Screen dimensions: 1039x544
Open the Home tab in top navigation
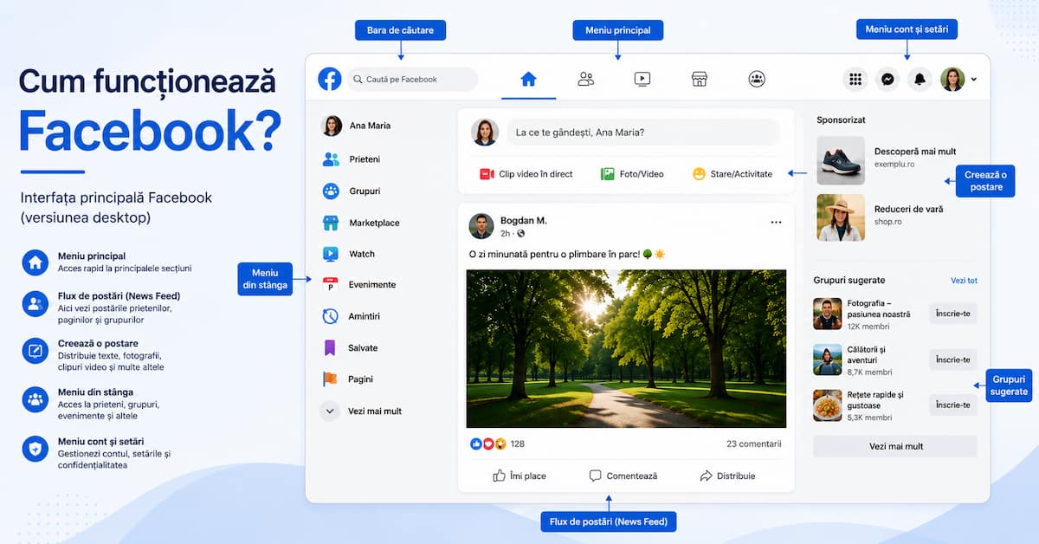tap(528, 79)
